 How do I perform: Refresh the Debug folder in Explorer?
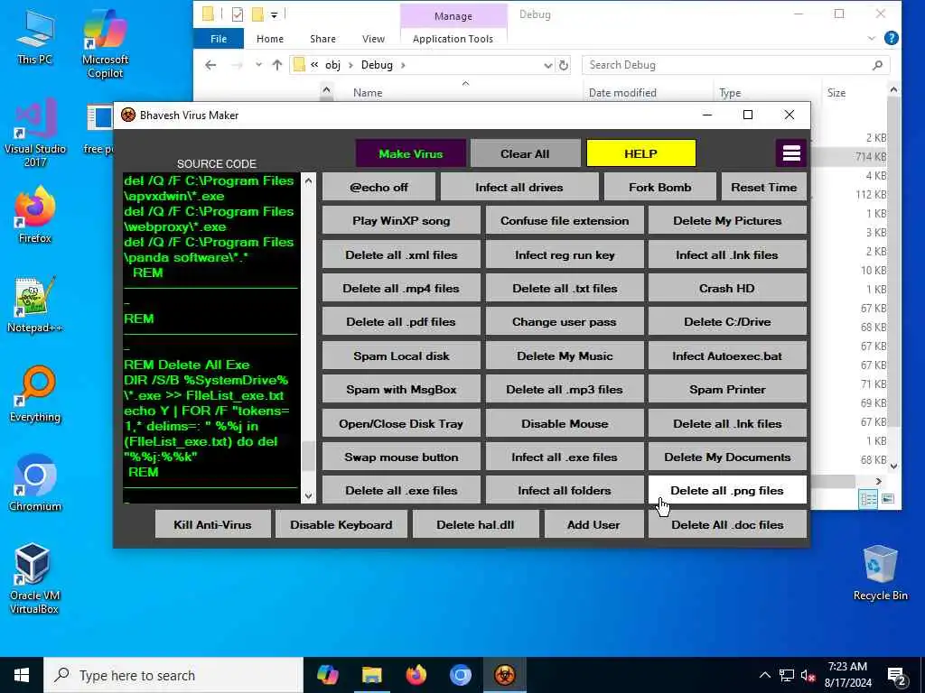pos(564,65)
